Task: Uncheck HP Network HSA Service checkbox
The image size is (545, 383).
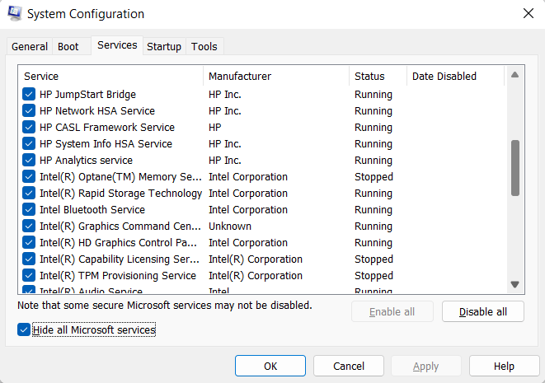Action: click(29, 110)
